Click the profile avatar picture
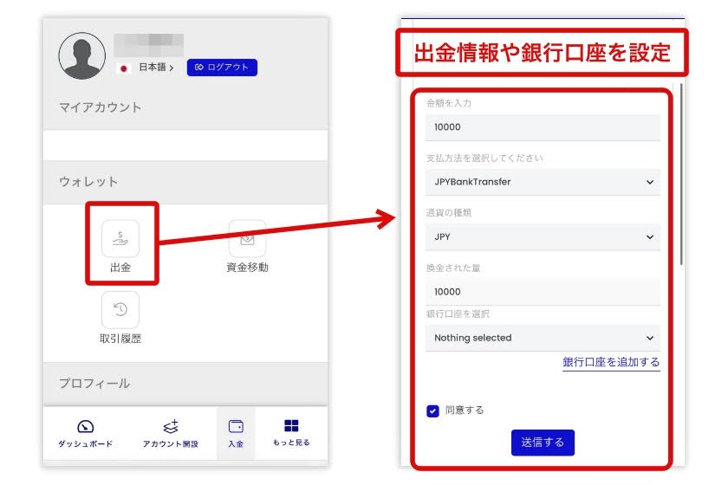Screen dimensions: 728x485 (81, 55)
